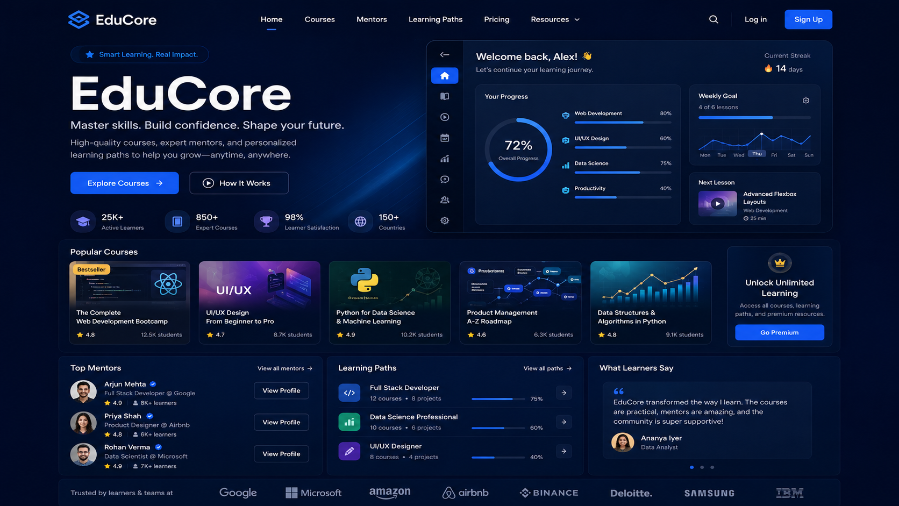Click the Sign Up button

click(x=808, y=19)
